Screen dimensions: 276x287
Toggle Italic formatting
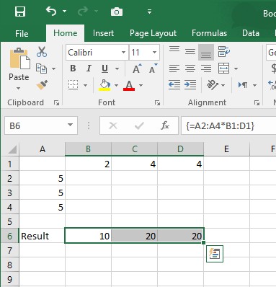point(89,69)
